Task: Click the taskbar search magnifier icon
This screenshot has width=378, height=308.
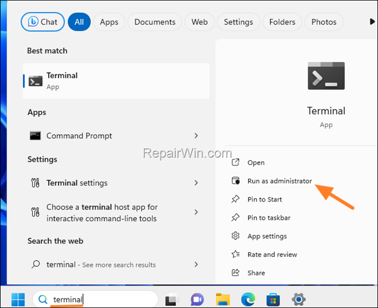Action: tap(43, 299)
